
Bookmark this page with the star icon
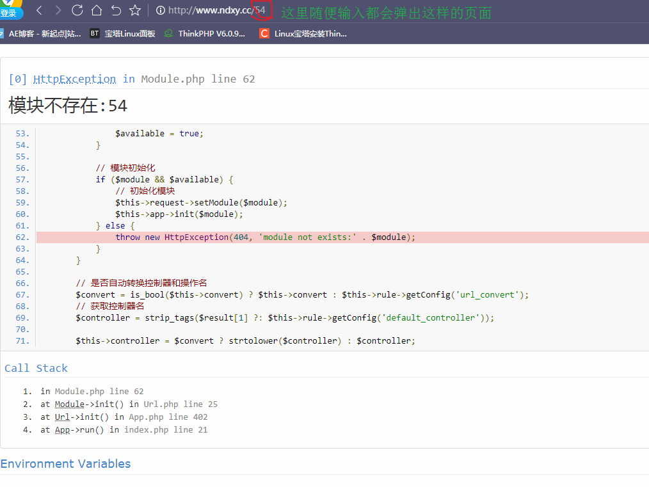(135, 10)
